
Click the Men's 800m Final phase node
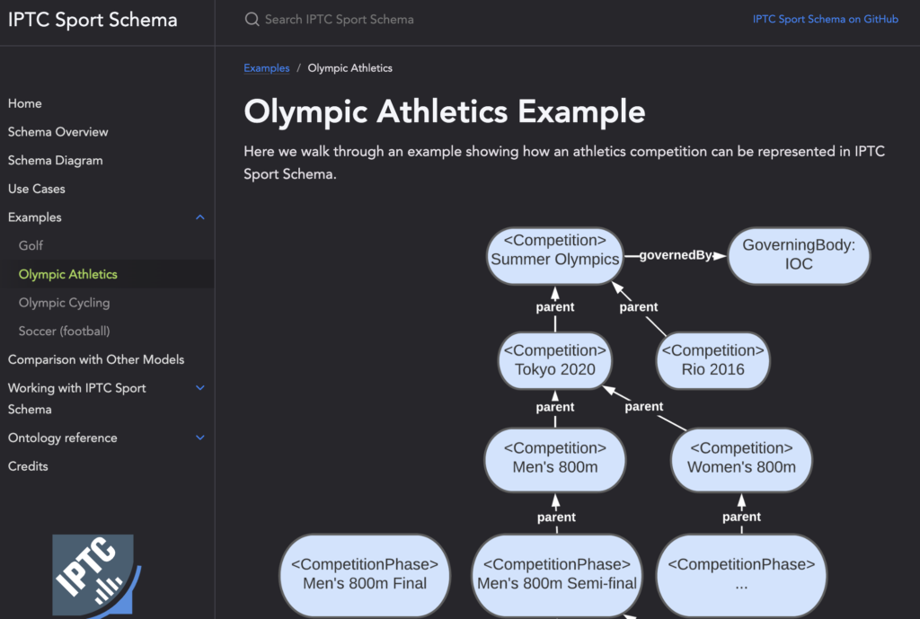[364, 575]
